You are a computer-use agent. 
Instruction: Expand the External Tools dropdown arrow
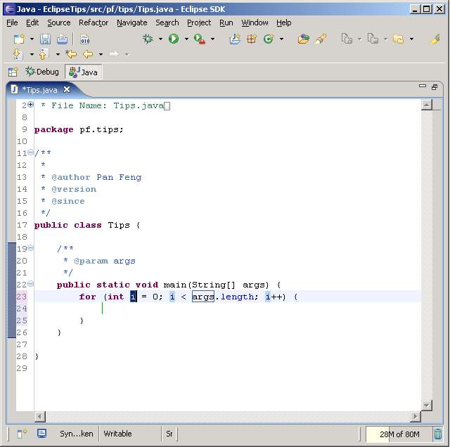[x=212, y=39]
